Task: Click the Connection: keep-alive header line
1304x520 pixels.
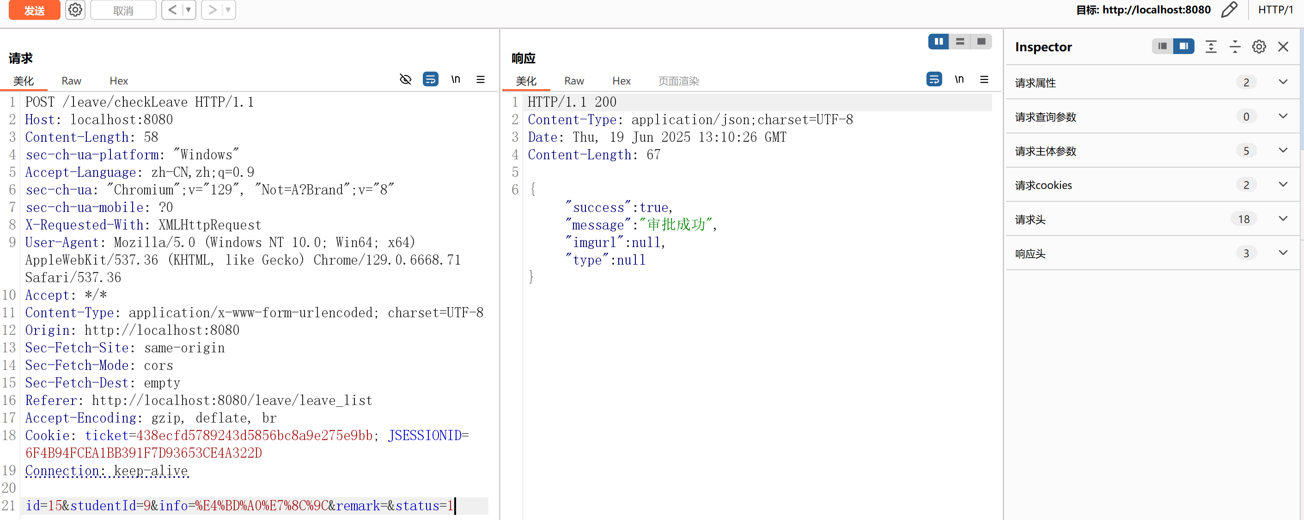Action: tap(107, 471)
